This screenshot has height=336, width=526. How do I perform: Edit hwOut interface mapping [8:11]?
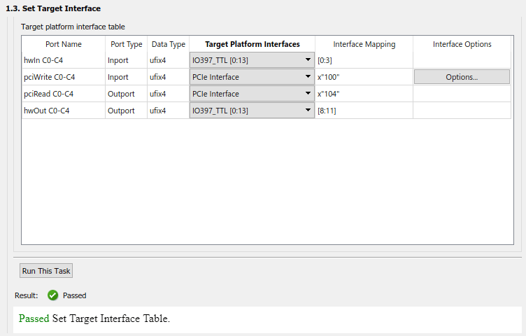tap(364, 111)
